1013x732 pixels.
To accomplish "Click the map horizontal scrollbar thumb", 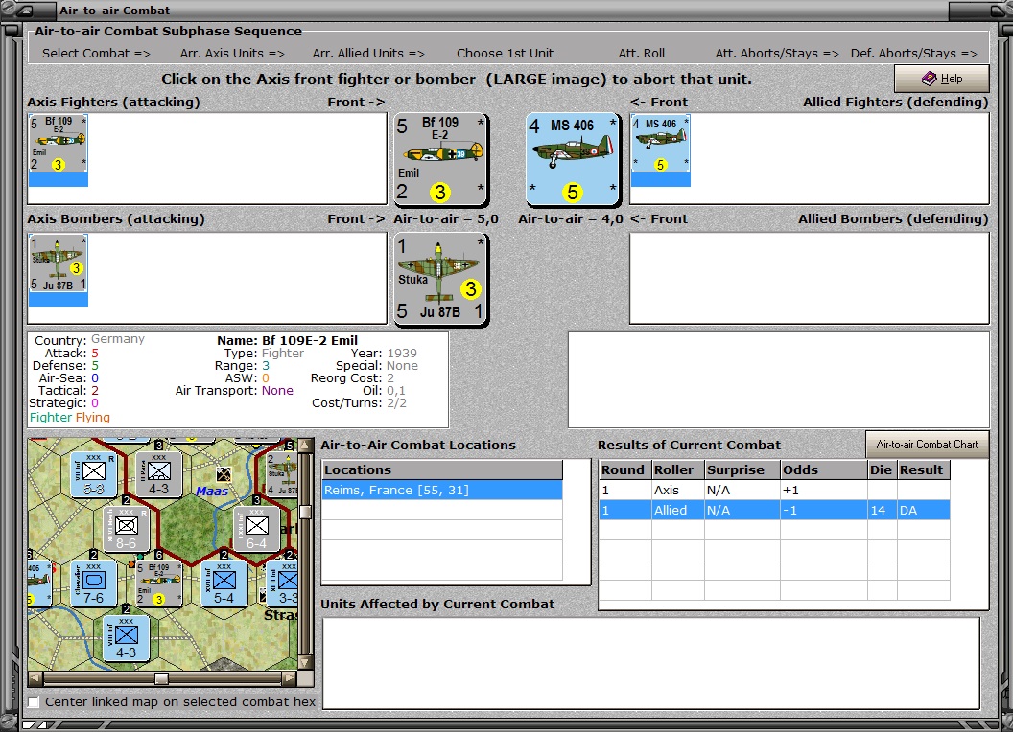I will (161, 677).
